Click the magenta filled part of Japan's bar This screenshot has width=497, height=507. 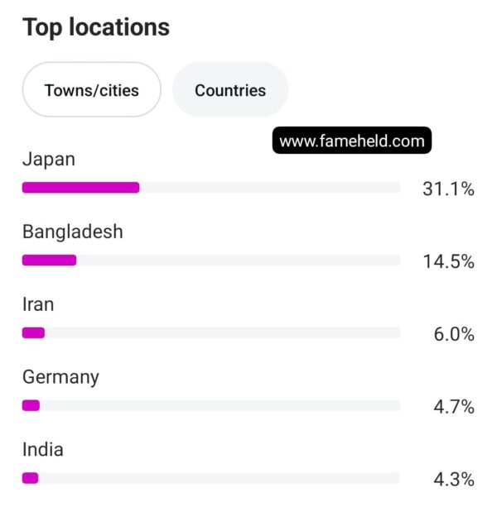(80, 188)
